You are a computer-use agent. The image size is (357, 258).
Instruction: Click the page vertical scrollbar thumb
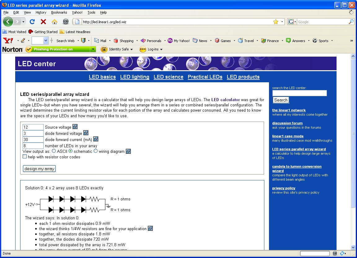[353, 133]
